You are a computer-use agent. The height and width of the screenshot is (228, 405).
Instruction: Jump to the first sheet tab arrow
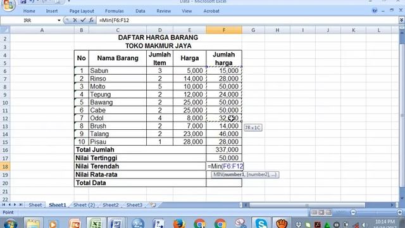tap(3, 205)
